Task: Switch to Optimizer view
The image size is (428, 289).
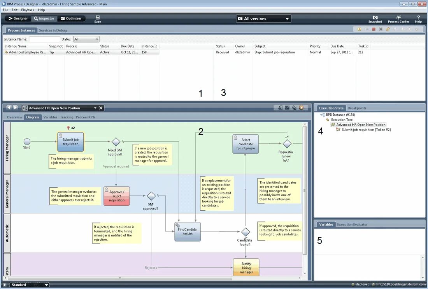Action: point(71,19)
